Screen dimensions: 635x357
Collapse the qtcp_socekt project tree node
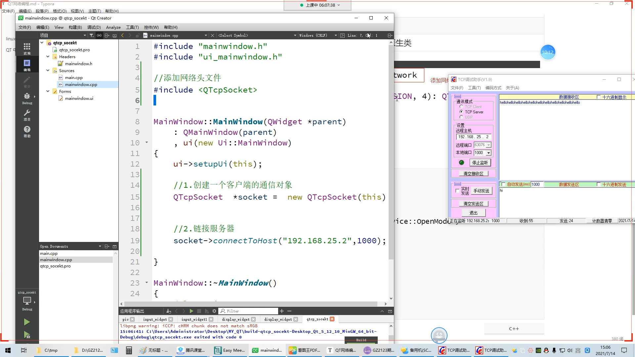coord(42,43)
